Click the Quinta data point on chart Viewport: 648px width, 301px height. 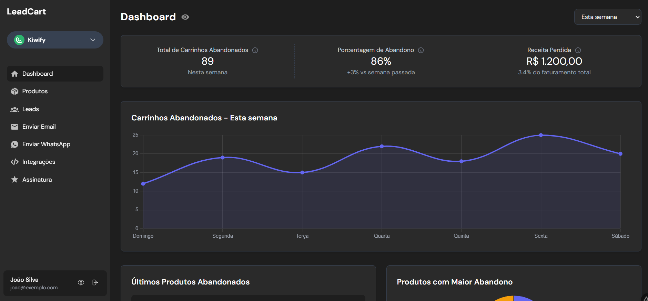pyautogui.click(x=461, y=161)
